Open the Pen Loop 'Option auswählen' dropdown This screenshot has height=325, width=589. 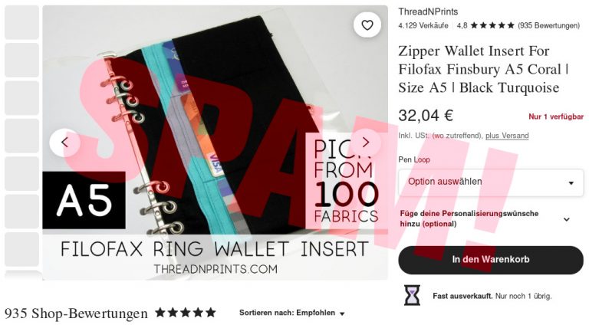click(491, 182)
